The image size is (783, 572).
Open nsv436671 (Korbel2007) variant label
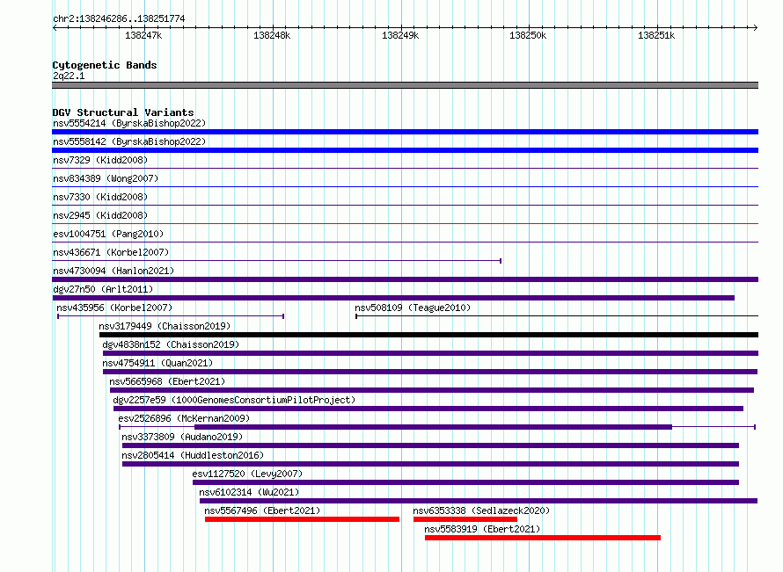click(x=111, y=252)
